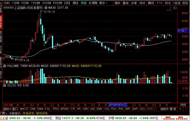Click the 5178.19 high price annotation
Viewport: 190px width, 121px height.
tap(49, 12)
